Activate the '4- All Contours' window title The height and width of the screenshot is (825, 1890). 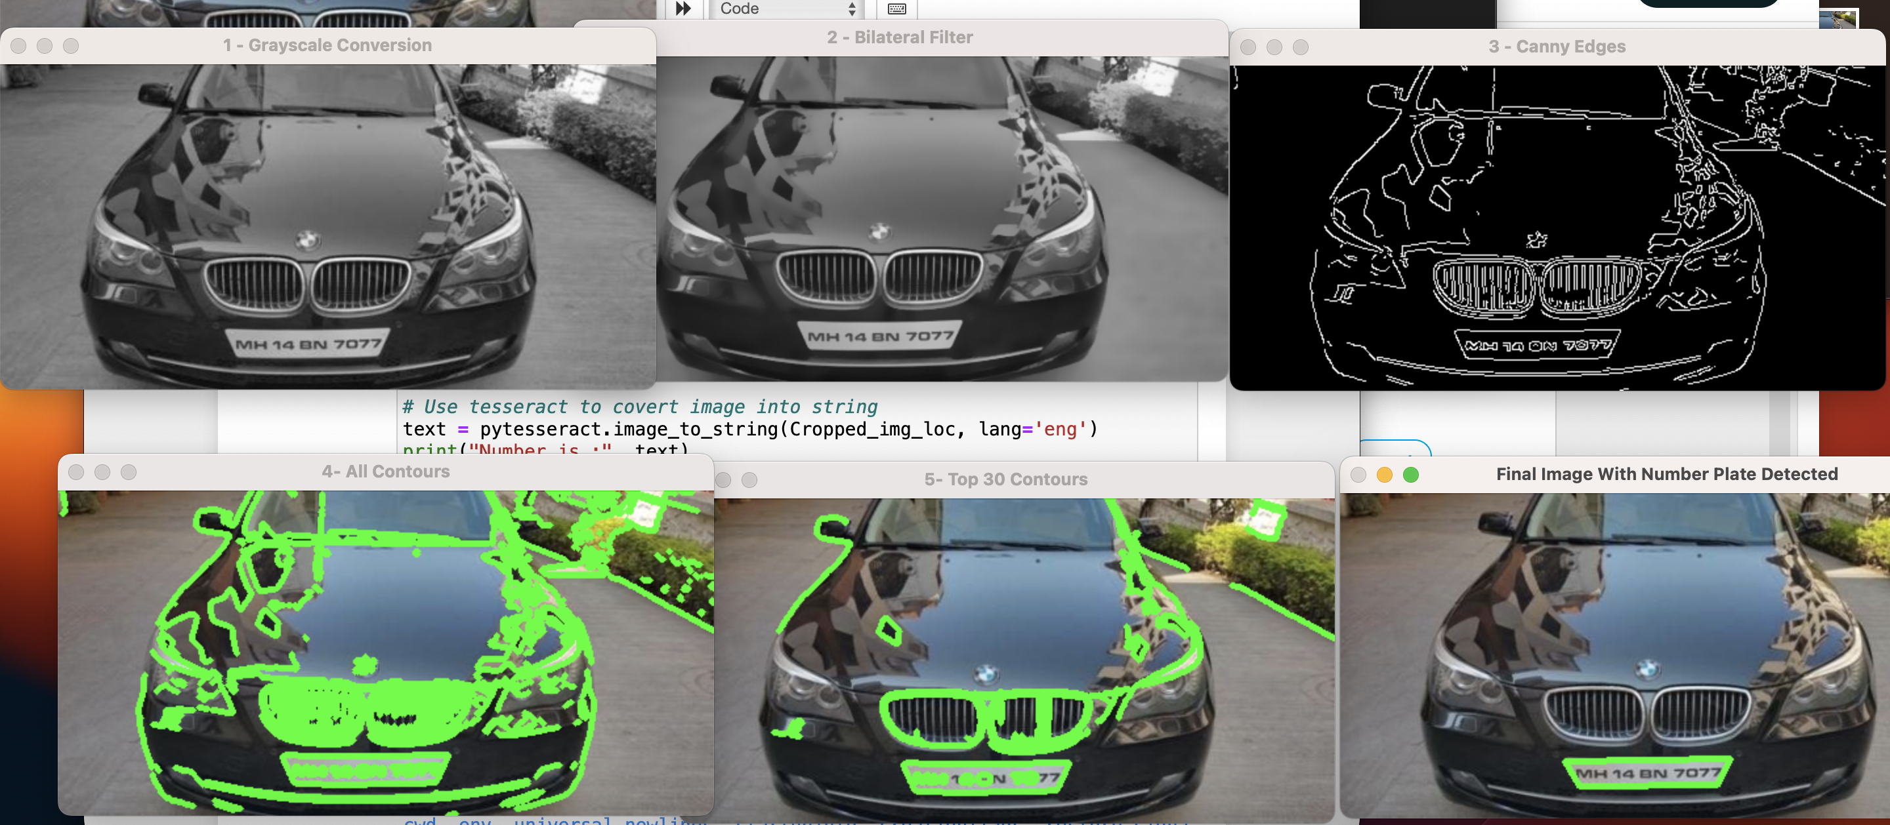(386, 472)
